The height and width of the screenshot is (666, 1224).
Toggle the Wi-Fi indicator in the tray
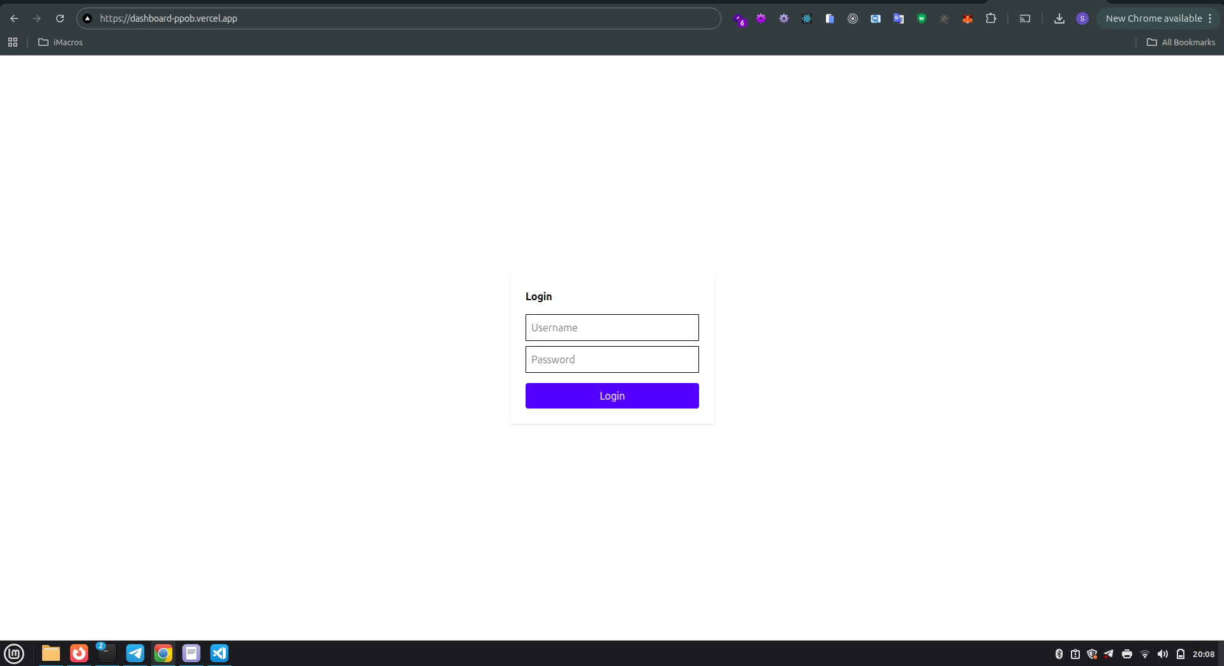click(x=1146, y=653)
